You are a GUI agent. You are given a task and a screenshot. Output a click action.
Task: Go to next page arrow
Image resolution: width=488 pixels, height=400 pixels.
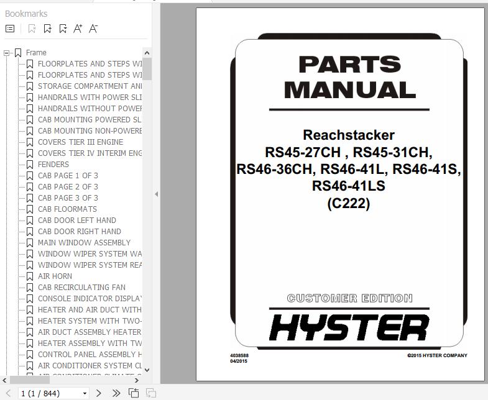98,393
